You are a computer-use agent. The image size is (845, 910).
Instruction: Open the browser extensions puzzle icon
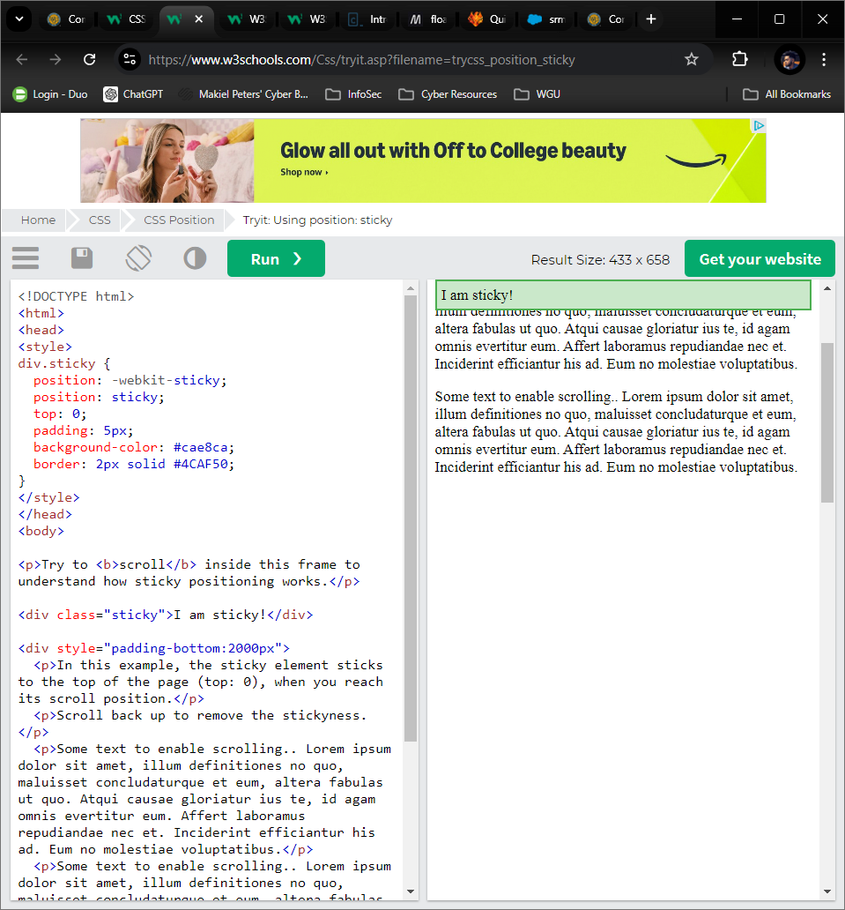click(x=739, y=59)
